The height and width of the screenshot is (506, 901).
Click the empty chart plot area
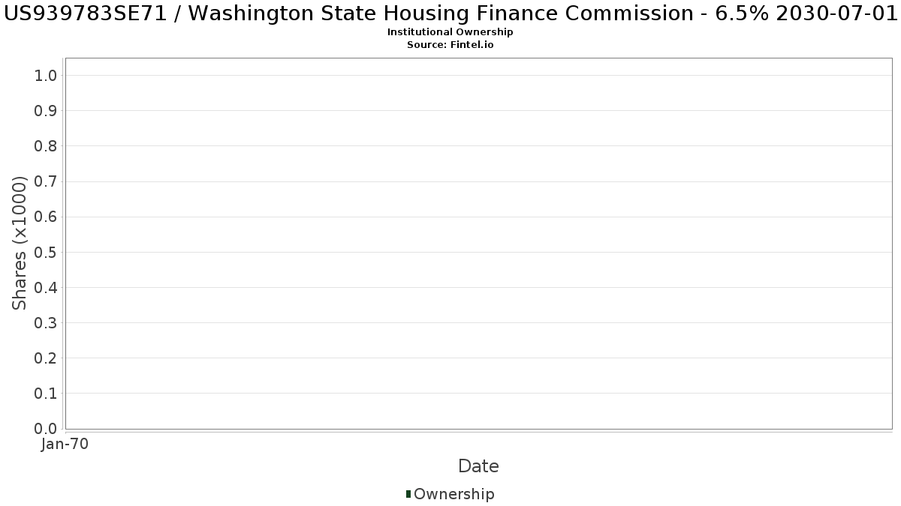pyautogui.click(x=478, y=244)
